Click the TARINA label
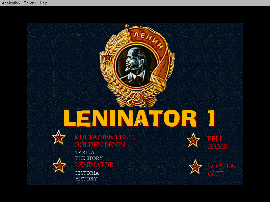 85,153
